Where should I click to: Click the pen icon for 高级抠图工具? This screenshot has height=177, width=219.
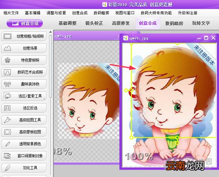pyautogui.click(x=7, y=120)
